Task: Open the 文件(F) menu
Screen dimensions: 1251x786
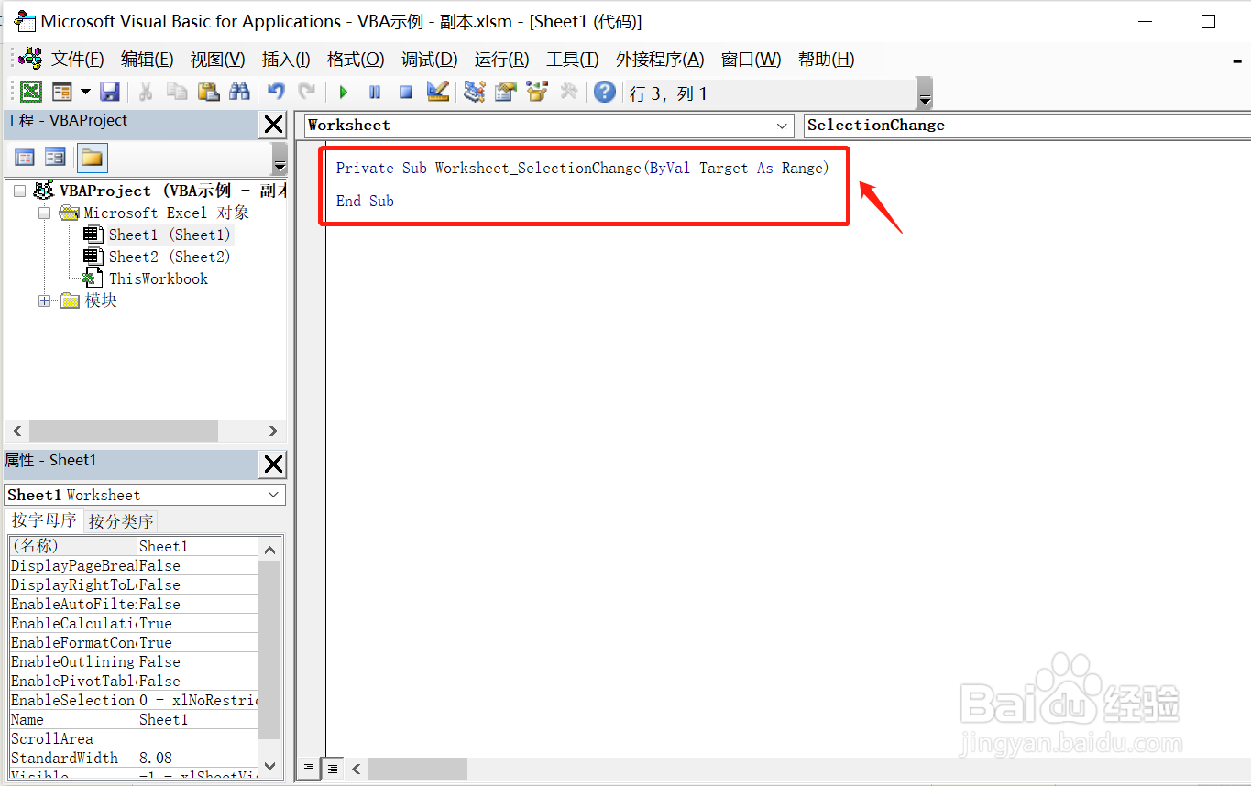Action: [78, 60]
